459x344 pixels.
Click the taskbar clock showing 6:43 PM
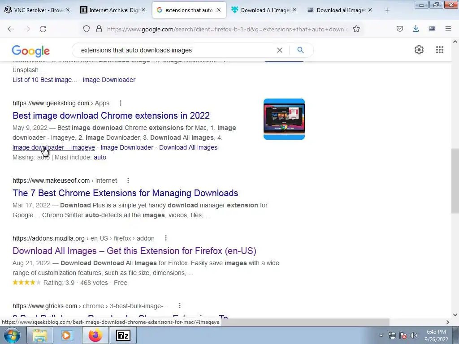coord(436,335)
